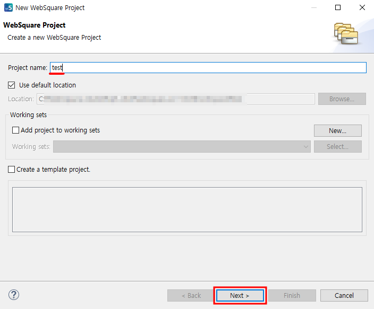Click the Cancel button
Viewport: 374px width, 309px height.
pyautogui.click(x=344, y=295)
